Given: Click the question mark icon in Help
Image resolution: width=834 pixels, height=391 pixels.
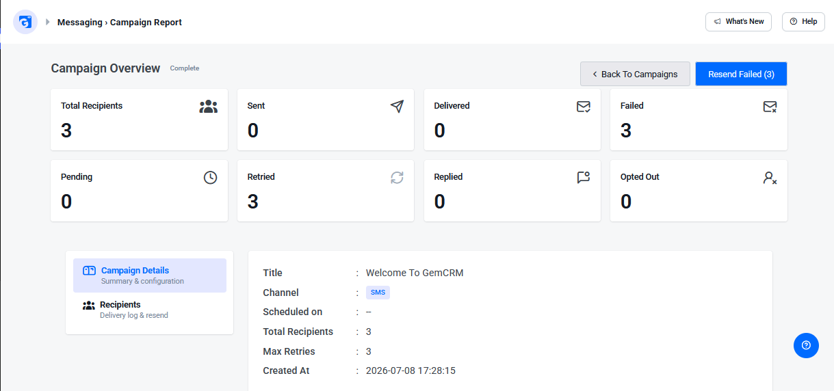Looking at the screenshot, I should 794,22.
